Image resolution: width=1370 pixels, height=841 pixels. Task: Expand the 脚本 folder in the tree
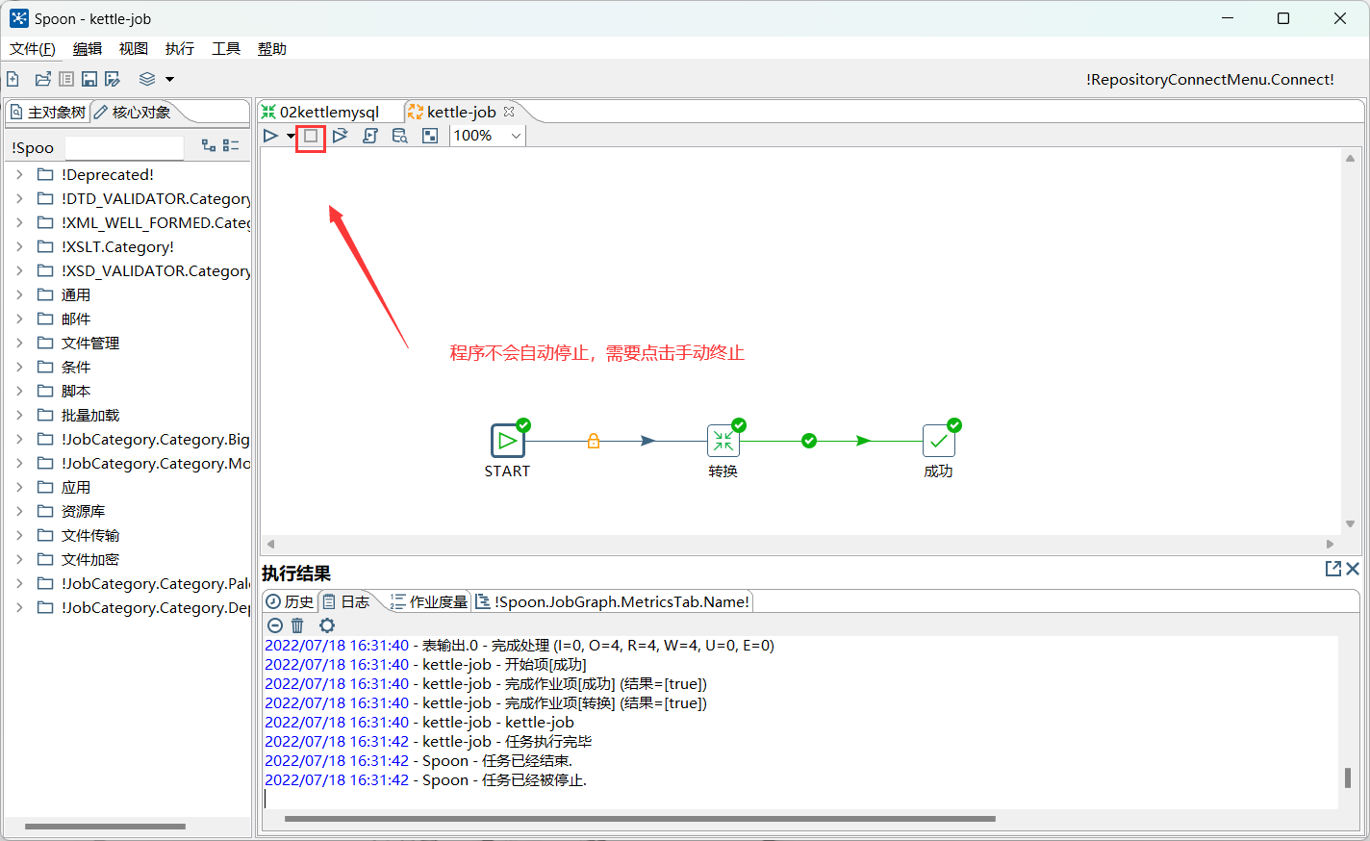click(x=19, y=391)
